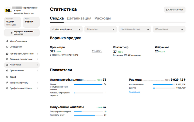194x122 pixels.
Task: Click the Тариф diamond icon
Action: [x=7, y=77]
